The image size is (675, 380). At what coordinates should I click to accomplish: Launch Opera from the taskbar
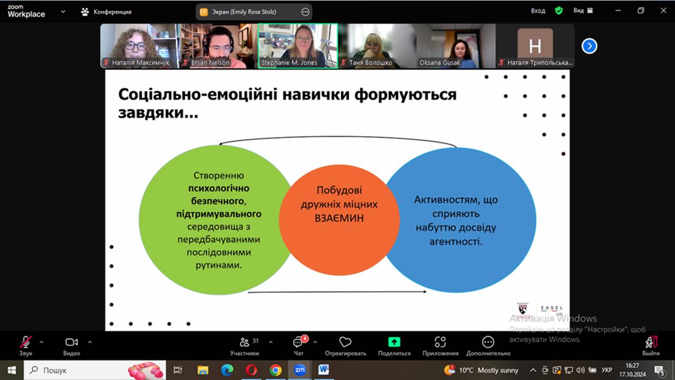pos(252,370)
